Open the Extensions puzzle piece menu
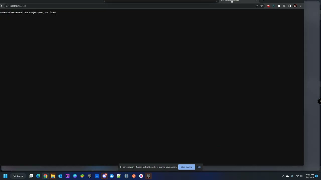Screen dimensions: 321x180 pos(279,6)
